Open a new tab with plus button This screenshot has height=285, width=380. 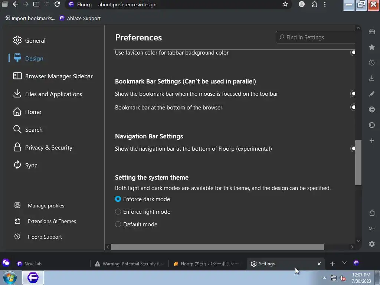(x=332, y=264)
